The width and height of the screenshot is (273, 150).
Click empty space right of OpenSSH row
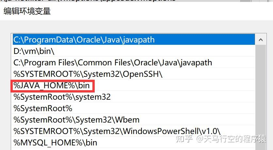(209, 74)
